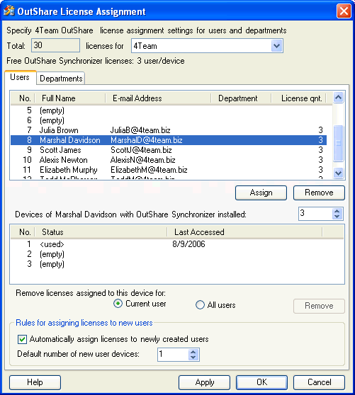This screenshot has height=395, width=355.
Task: Sort users by Full Name column header
Action: tap(70, 98)
